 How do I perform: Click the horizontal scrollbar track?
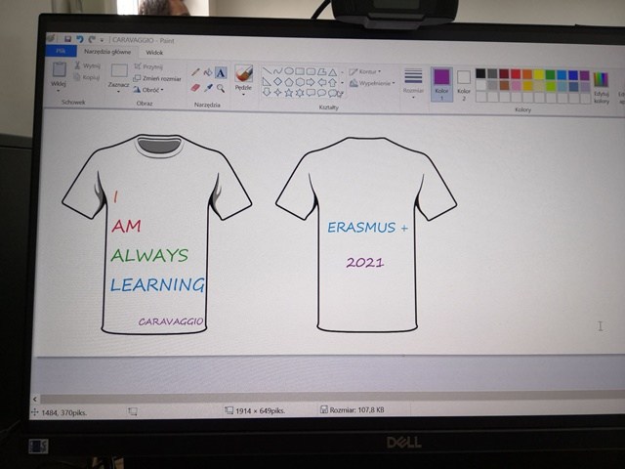pos(333,399)
